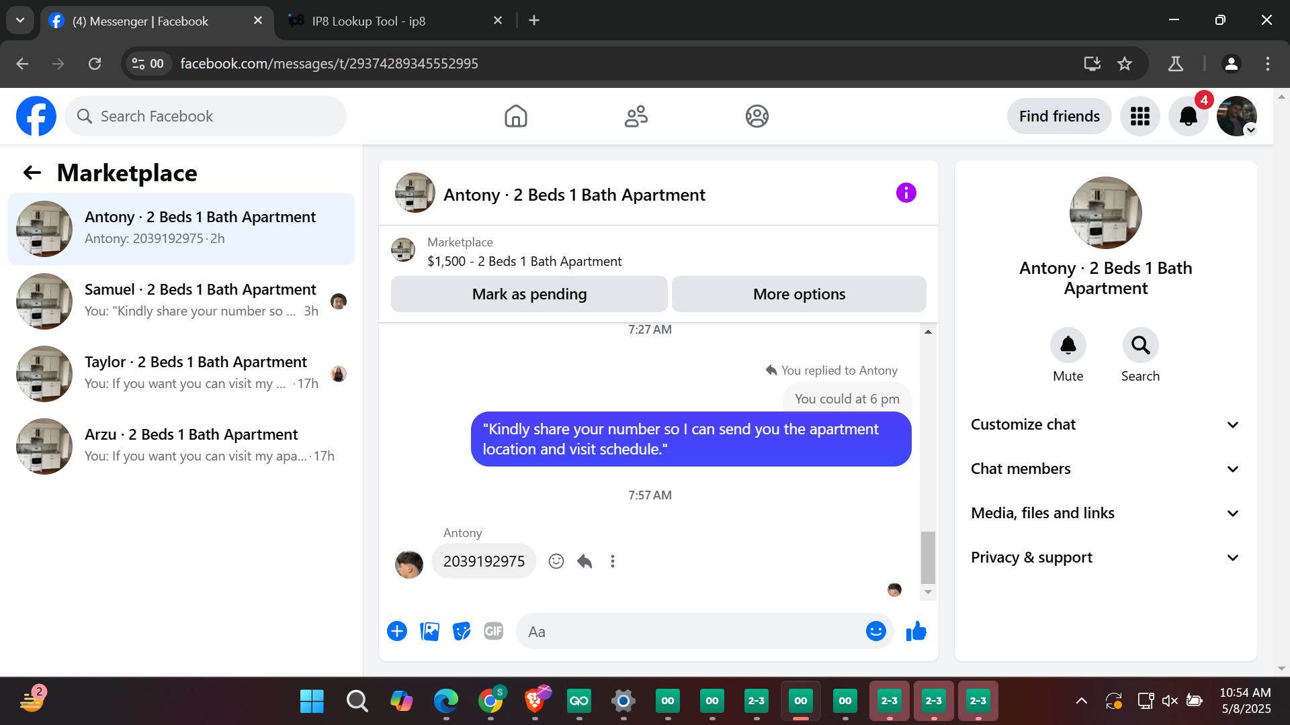Click the 'You could at 6 pm' quoted reply
This screenshot has height=725, width=1290.
pyautogui.click(x=847, y=399)
